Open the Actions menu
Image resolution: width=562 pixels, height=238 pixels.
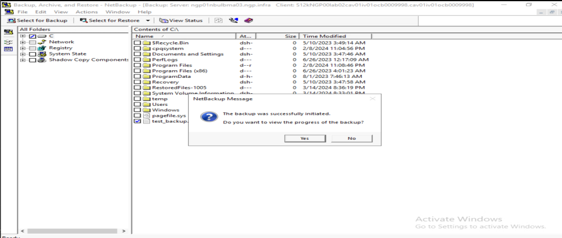(x=86, y=12)
